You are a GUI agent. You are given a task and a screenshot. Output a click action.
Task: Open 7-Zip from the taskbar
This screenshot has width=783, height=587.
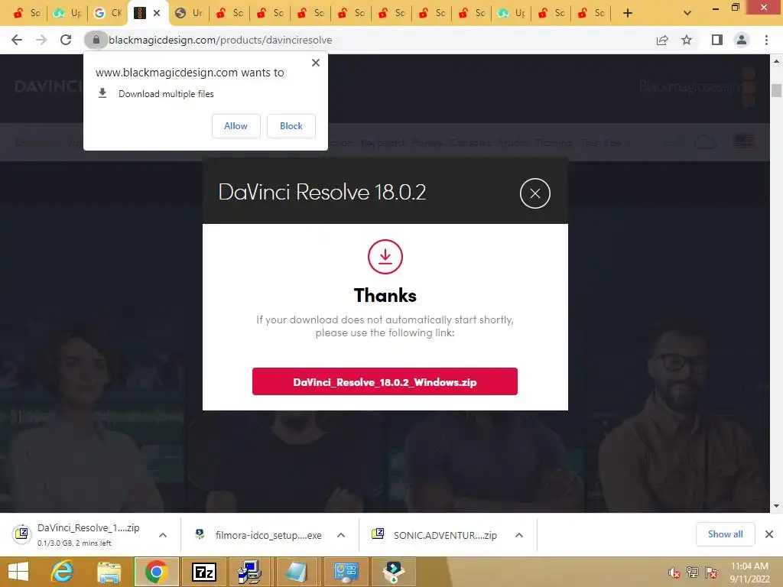(203, 572)
